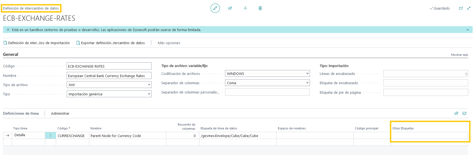The width and height of the screenshot is (474, 155).
Task: Expand the Sandbox notification chevron
Action: 467,30
